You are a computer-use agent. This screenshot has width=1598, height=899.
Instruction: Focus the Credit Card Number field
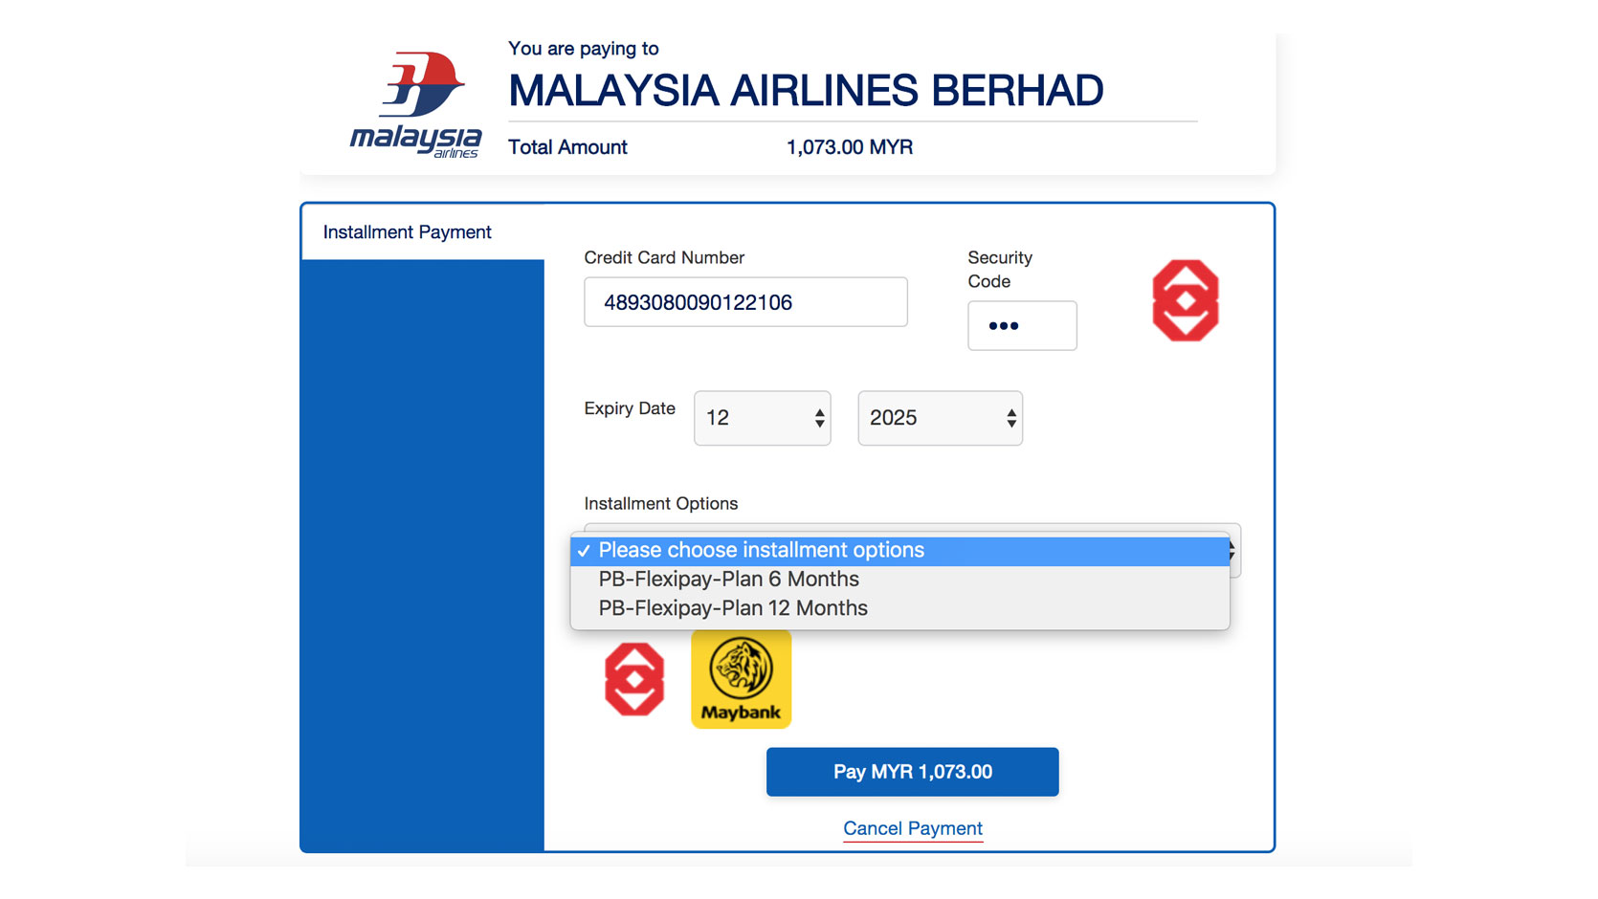coord(745,302)
